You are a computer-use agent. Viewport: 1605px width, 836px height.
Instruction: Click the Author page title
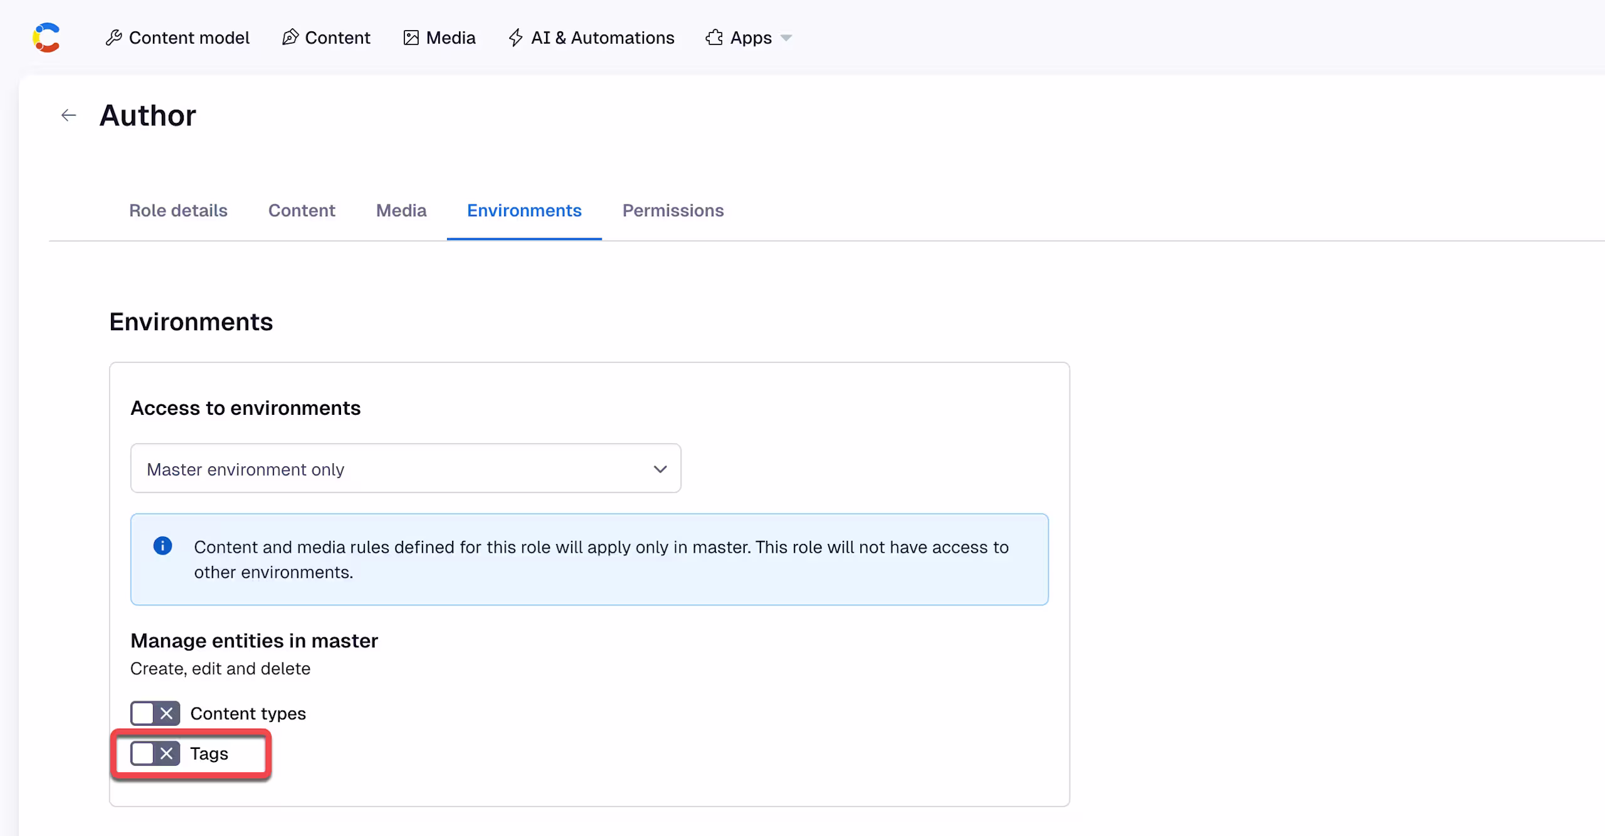(x=148, y=116)
